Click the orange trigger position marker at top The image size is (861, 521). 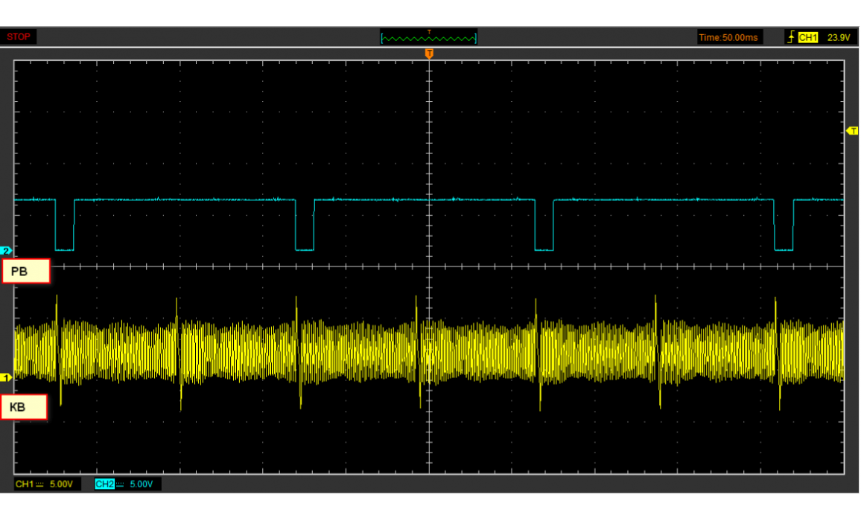429,54
